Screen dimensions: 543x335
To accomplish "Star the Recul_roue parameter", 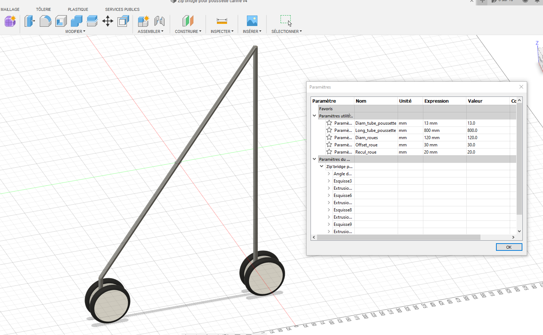I will point(329,152).
